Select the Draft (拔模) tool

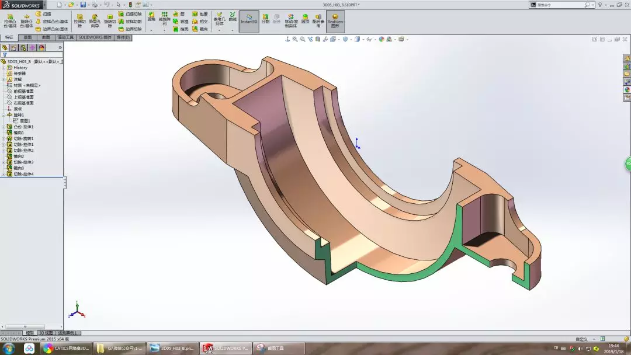coord(181,22)
